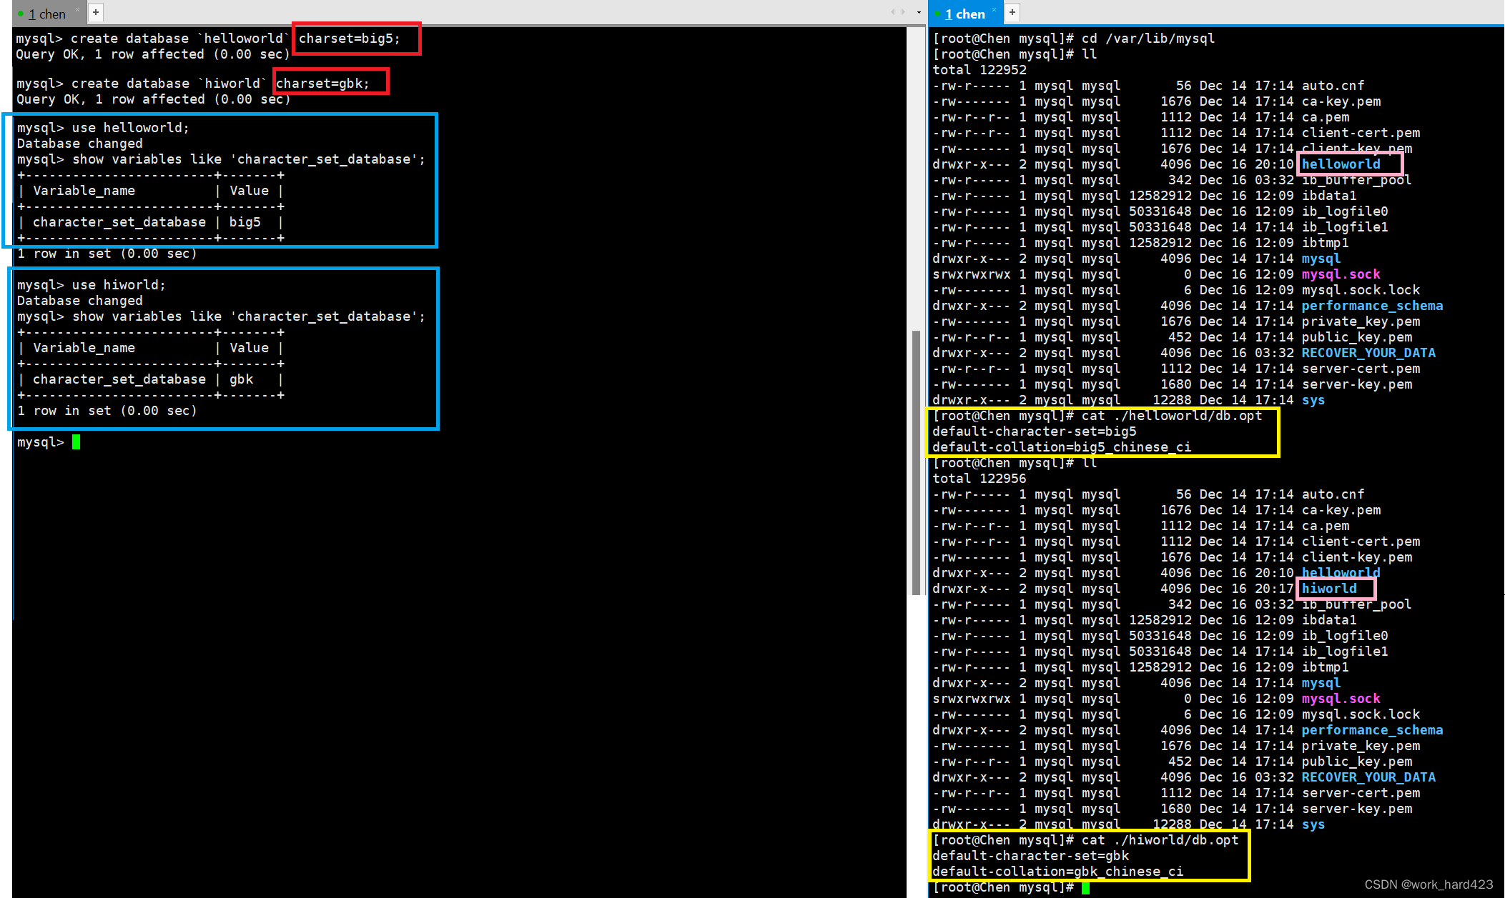Click default-character-set=big5 output line

(1034, 431)
